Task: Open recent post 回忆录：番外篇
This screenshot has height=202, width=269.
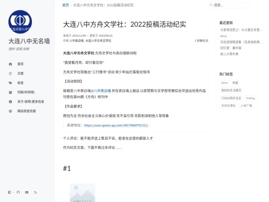Action: coord(231,48)
